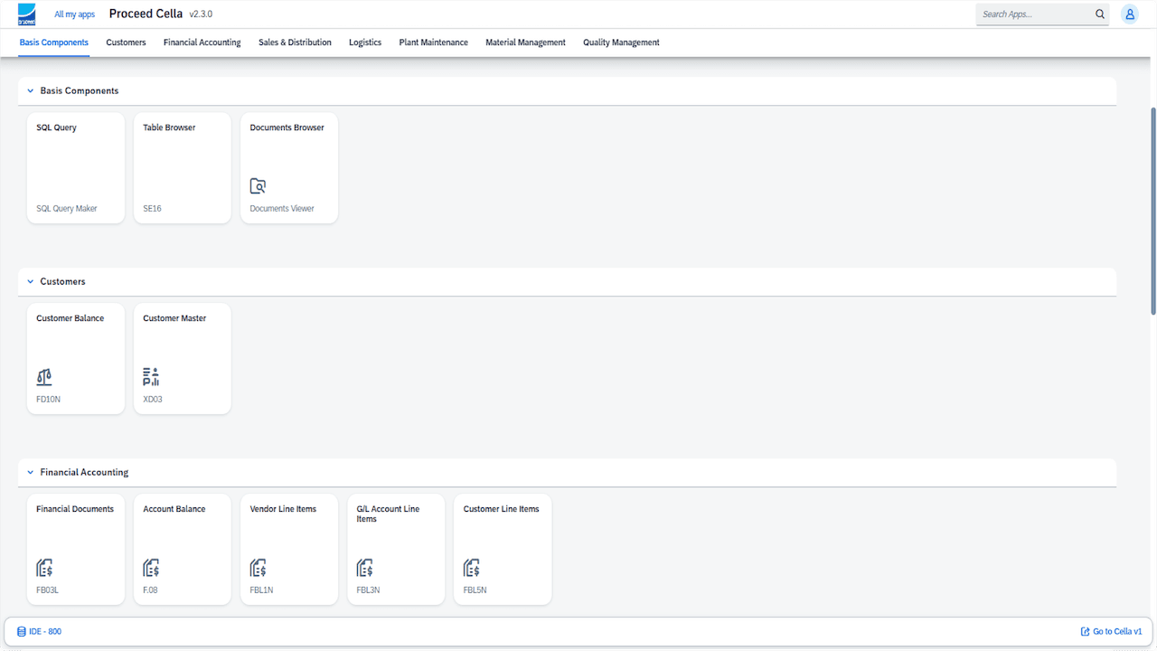Image resolution: width=1157 pixels, height=651 pixels.
Task: Click the All my apps link
Action: coord(74,14)
